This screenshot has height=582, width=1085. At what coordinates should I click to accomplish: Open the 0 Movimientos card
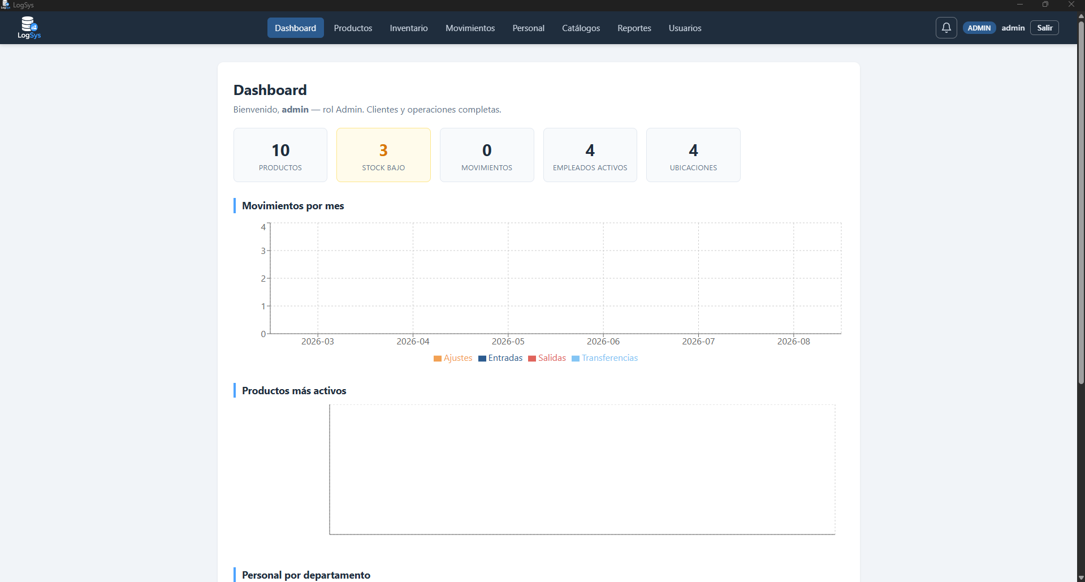487,155
